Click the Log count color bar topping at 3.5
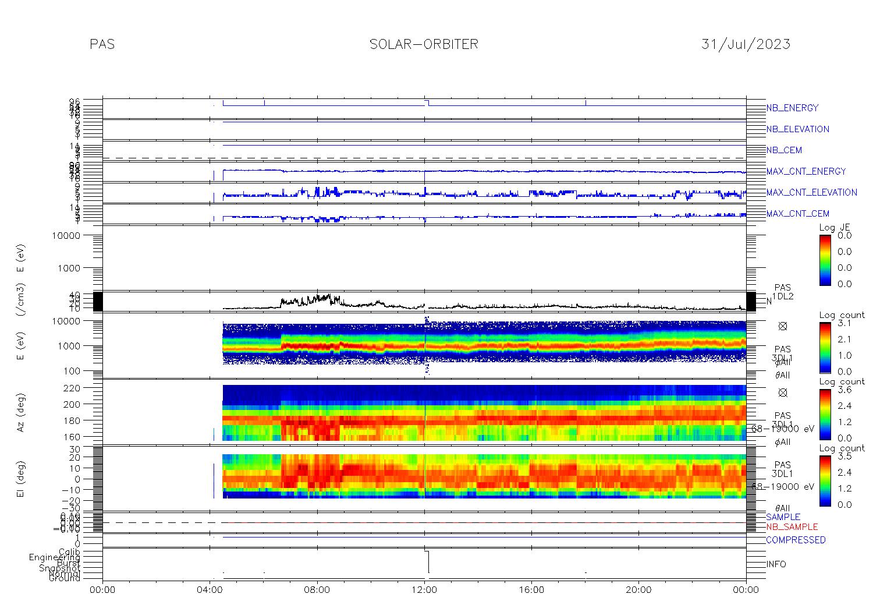The height and width of the screenshot is (594, 880). pyautogui.click(x=825, y=480)
